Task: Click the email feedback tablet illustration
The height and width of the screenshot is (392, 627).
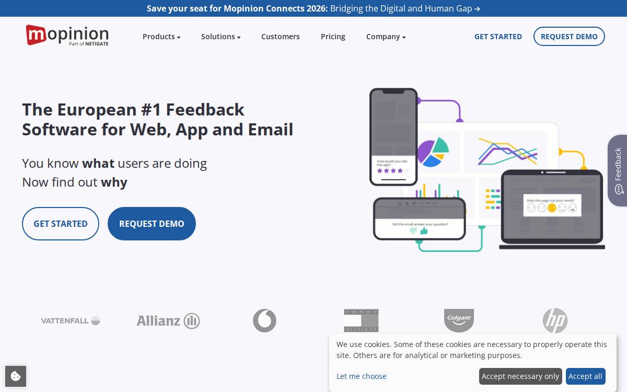Action: click(x=420, y=218)
